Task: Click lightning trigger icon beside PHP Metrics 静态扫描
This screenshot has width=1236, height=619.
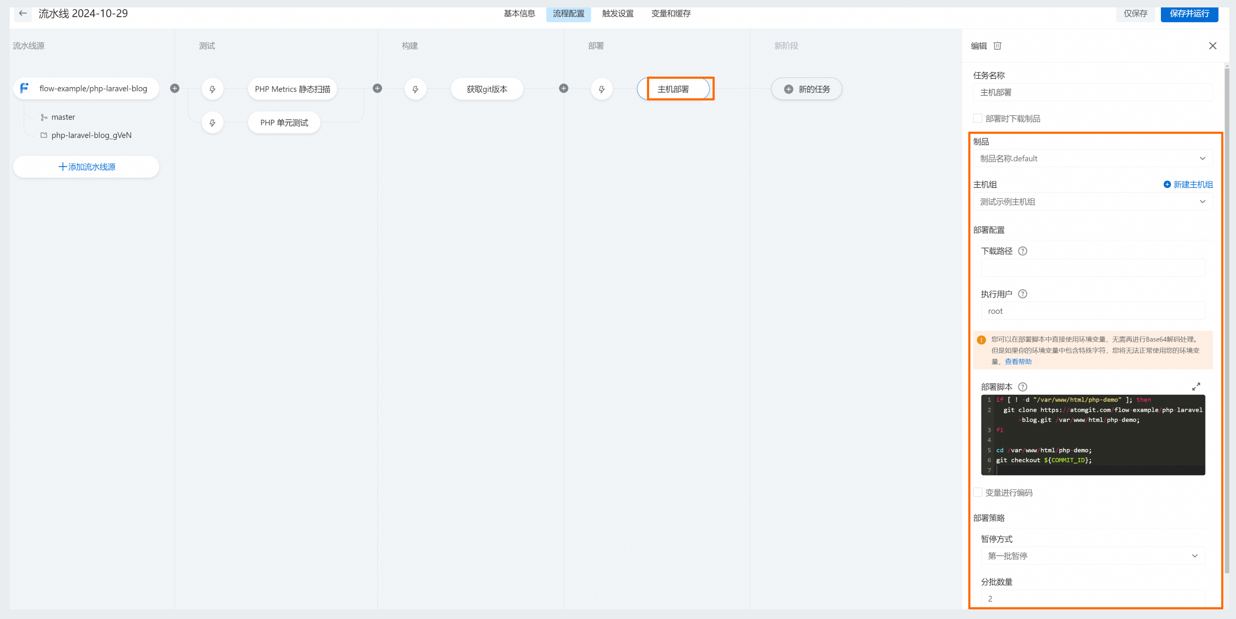Action: (x=213, y=89)
